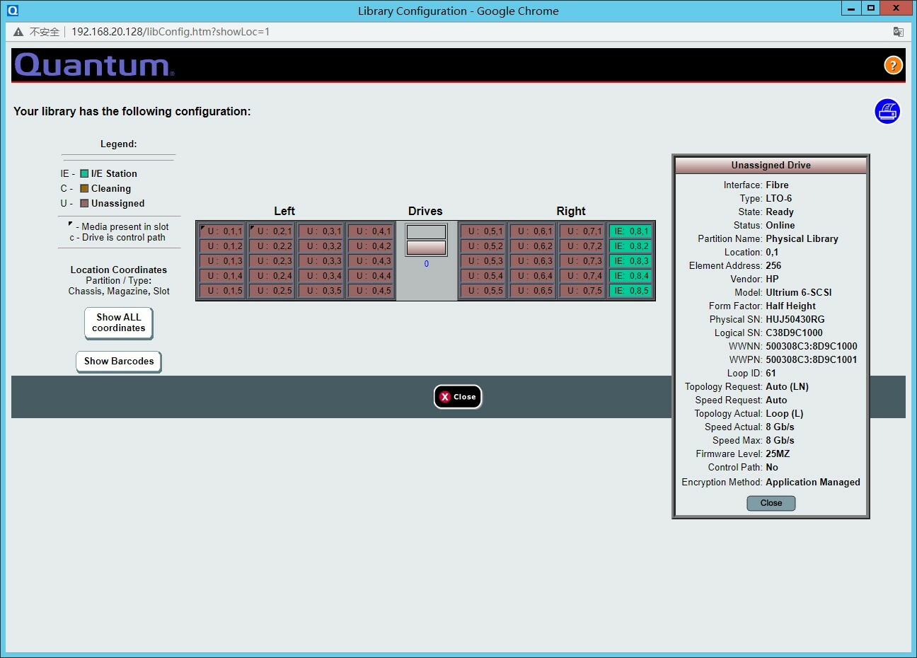Select slot U: 0,1,5
The image size is (917, 658).
click(221, 291)
